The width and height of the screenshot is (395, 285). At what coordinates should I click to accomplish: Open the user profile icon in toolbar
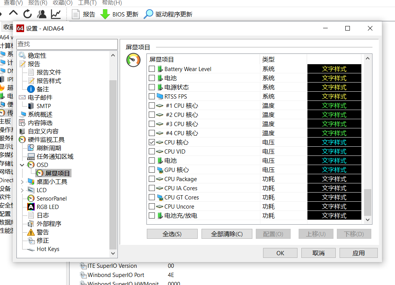(x=42, y=14)
